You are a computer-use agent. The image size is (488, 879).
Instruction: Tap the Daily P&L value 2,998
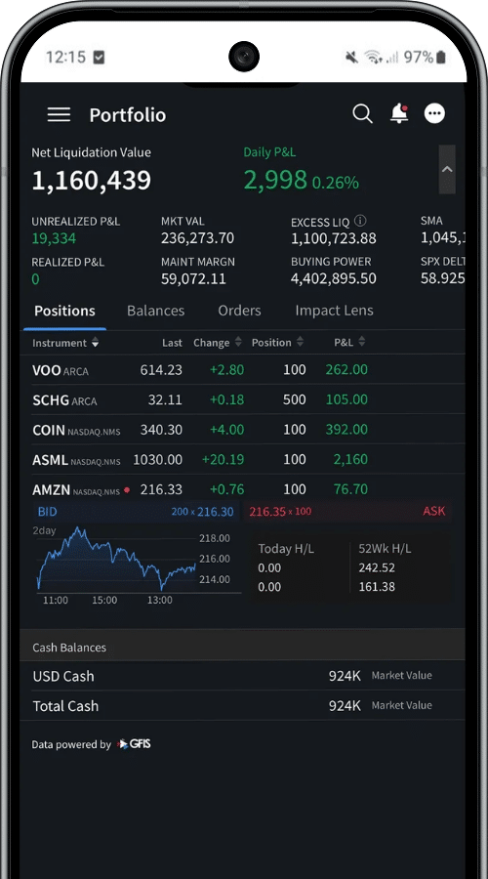(275, 181)
